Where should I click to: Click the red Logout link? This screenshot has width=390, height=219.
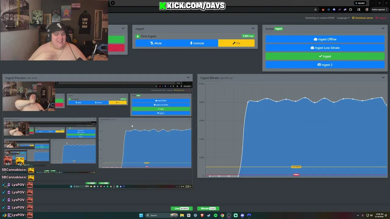pyautogui.click(x=381, y=18)
